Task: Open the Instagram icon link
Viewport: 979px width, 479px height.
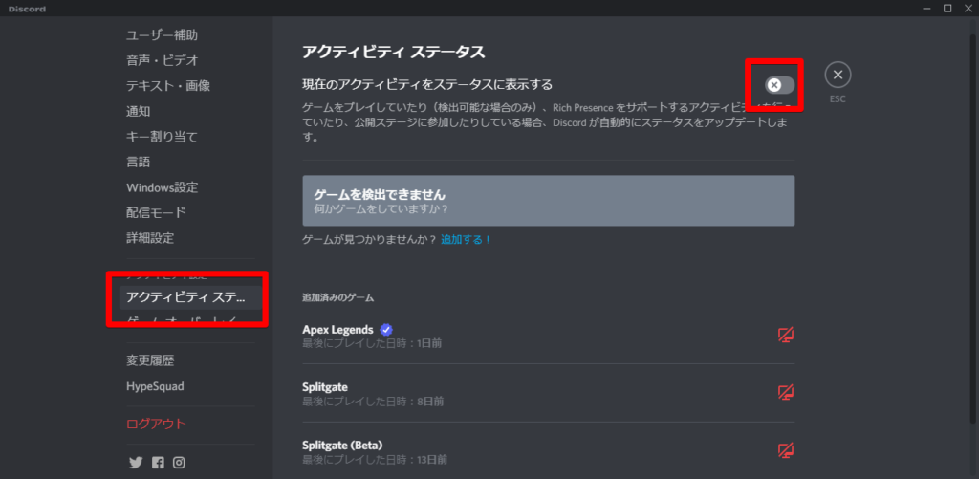Action: (179, 463)
